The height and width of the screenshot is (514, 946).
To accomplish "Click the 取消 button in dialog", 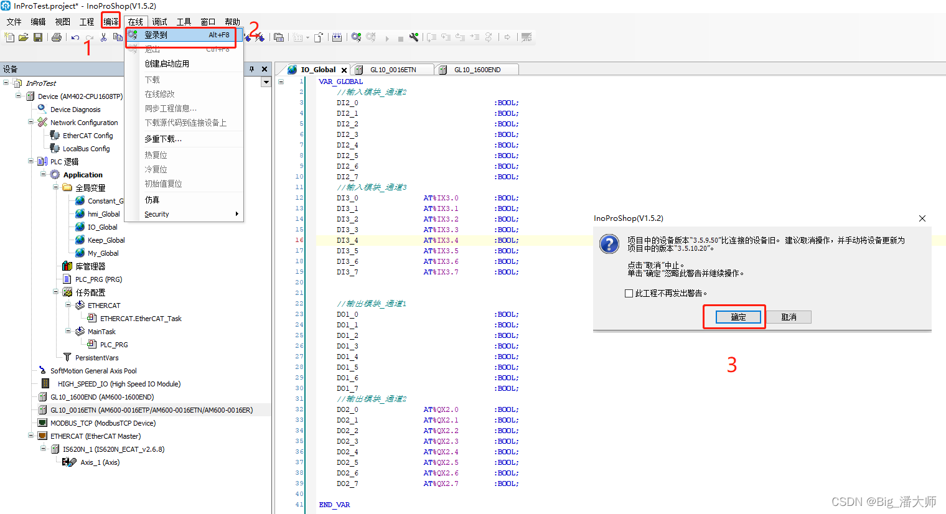I will tap(789, 317).
